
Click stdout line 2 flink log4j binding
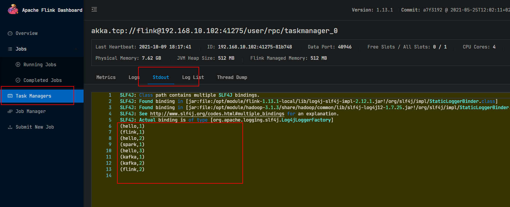click(x=309, y=101)
